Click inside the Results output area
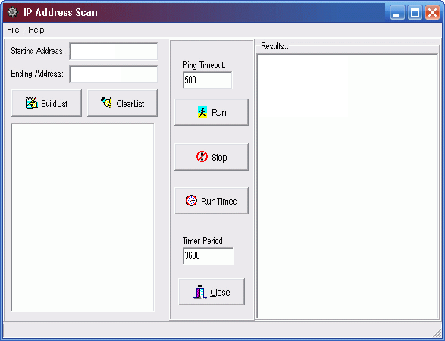The height and width of the screenshot is (341, 445). click(347, 186)
